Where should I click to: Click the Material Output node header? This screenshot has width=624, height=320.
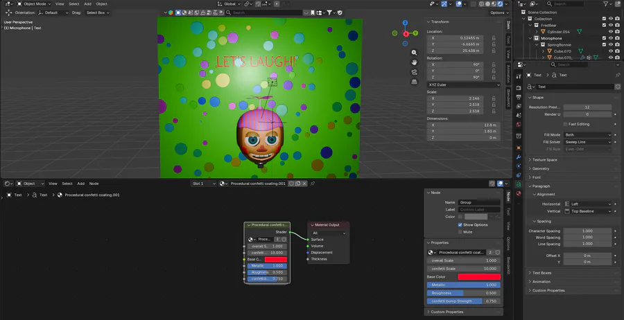pyautogui.click(x=329, y=225)
